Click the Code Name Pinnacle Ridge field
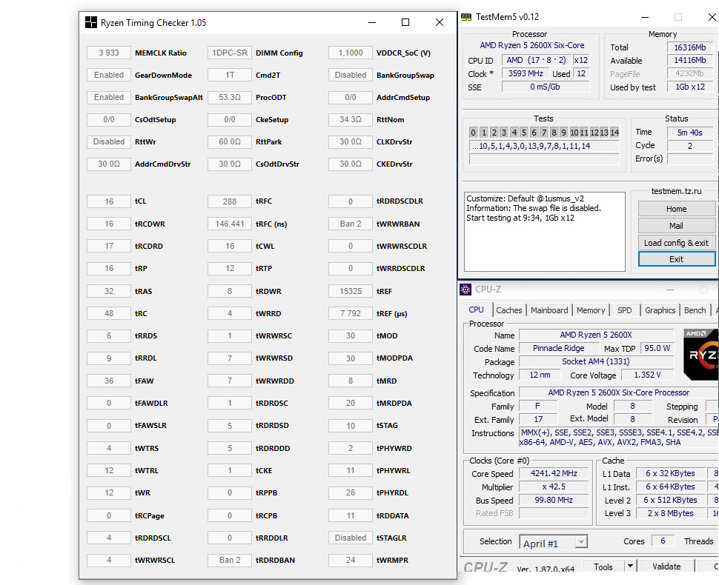Image resolution: width=719 pixels, height=585 pixels. click(x=558, y=348)
